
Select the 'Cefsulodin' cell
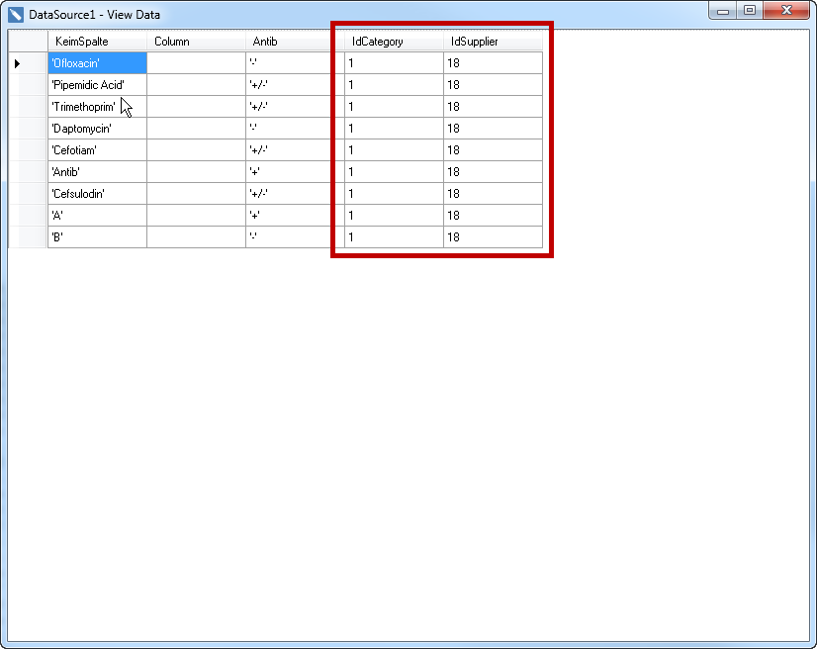point(98,194)
